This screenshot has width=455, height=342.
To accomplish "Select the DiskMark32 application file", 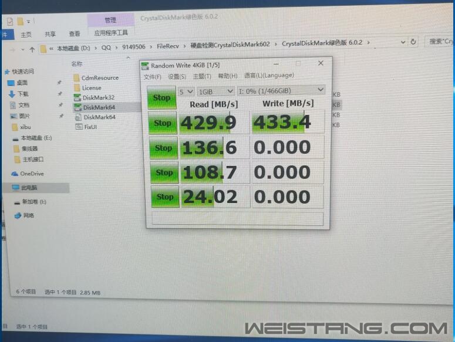I will [95, 98].
